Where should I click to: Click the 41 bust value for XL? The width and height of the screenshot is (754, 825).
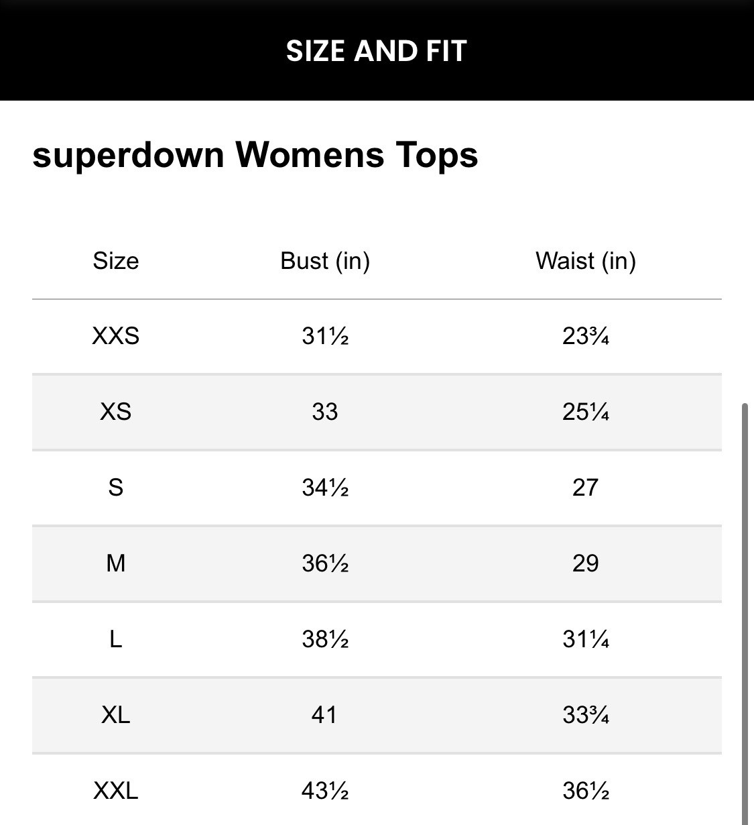click(324, 715)
